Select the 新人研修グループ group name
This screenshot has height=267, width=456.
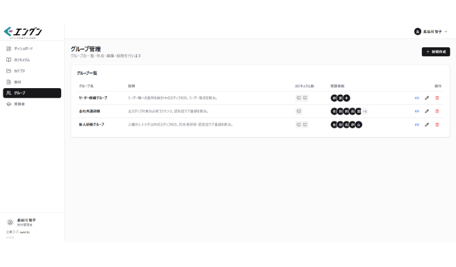click(92, 125)
